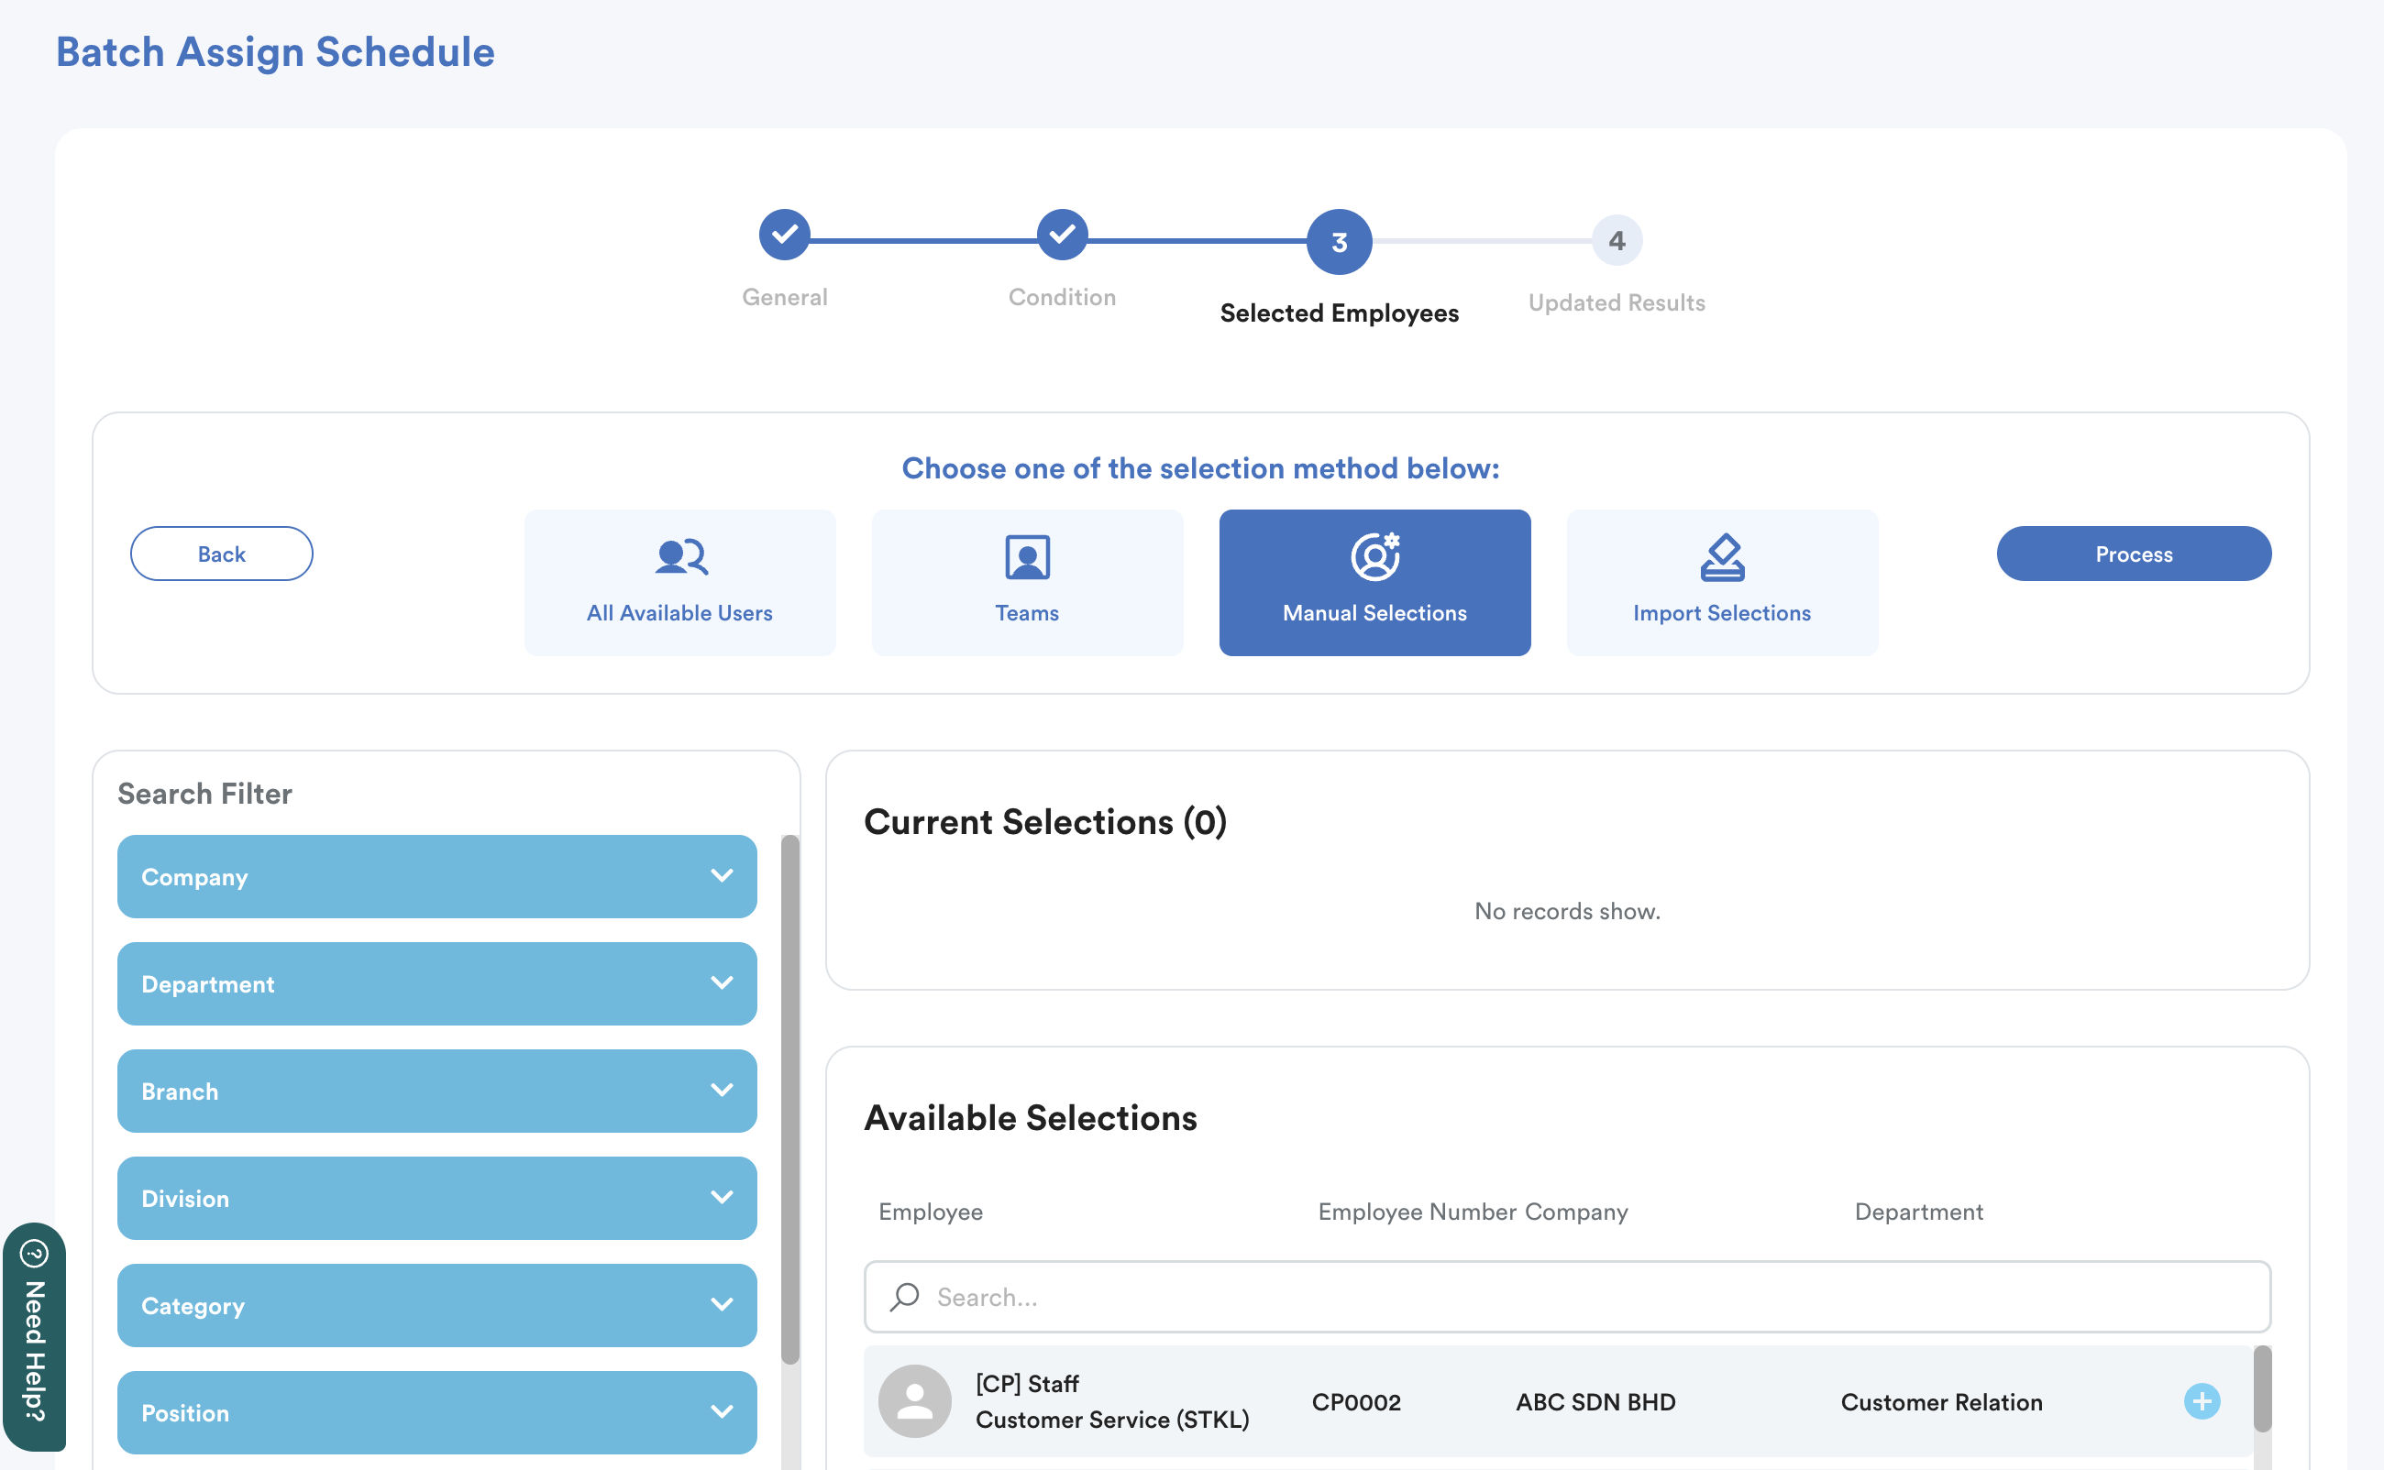This screenshot has width=2384, height=1470.
Task: Go to completed Condition step checkmark
Action: [x=1061, y=235]
